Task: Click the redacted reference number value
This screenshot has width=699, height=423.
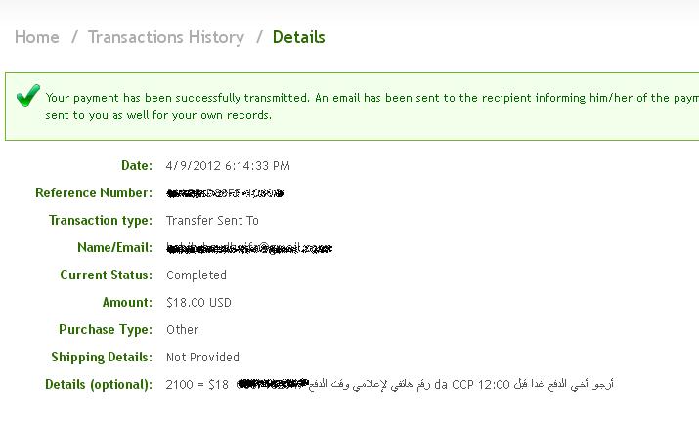Action: (x=226, y=193)
